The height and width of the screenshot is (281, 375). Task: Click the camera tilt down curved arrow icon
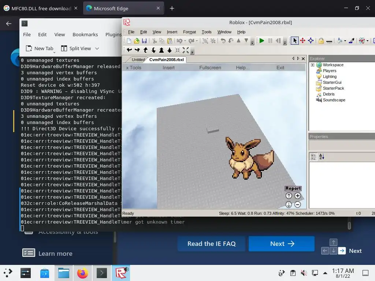tap(153, 50)
